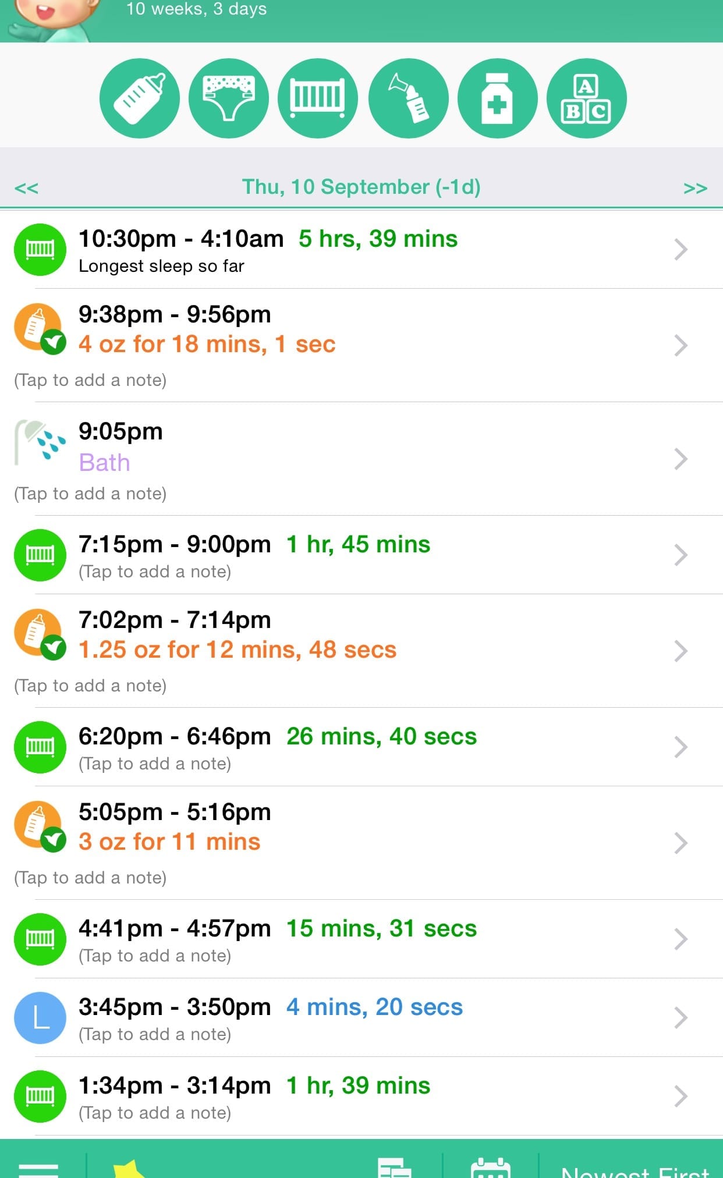Add a note under the 9:38pm feed
The width and height of the screenshot is (723, 1178).
[90, 380]
